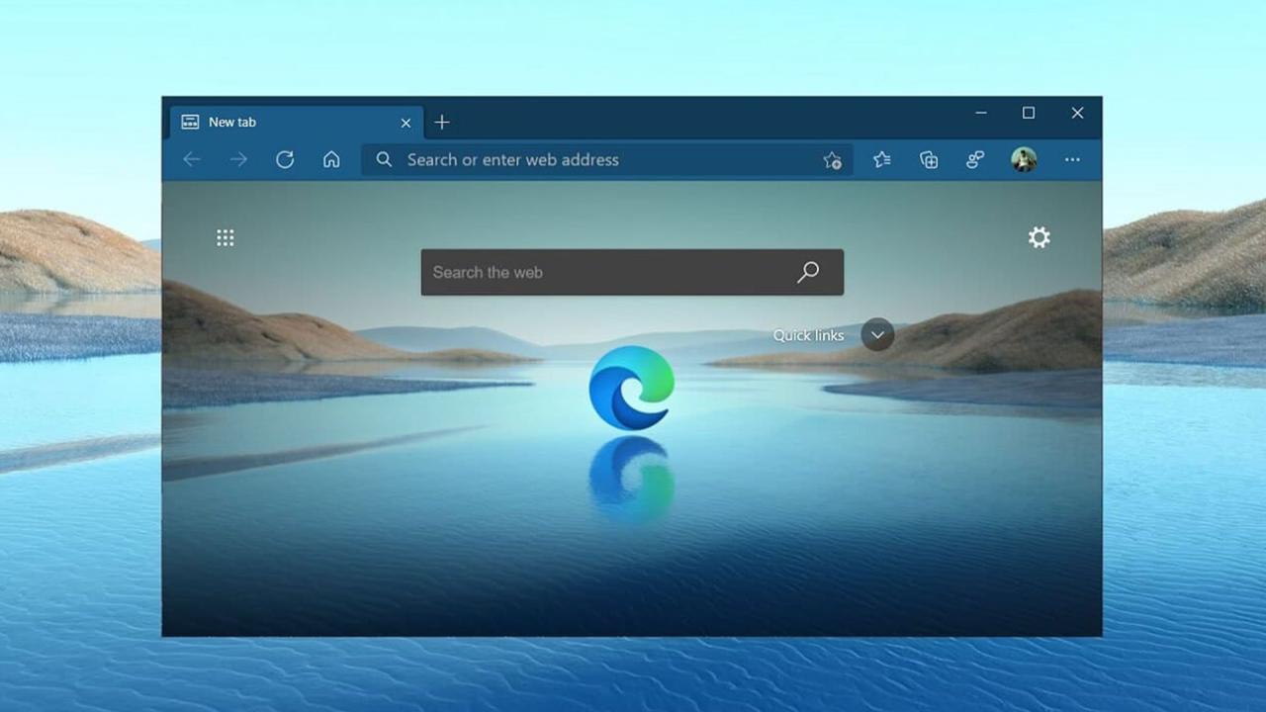Open the Collections icon
1266x712 pixels.
[x=929, y=159]
